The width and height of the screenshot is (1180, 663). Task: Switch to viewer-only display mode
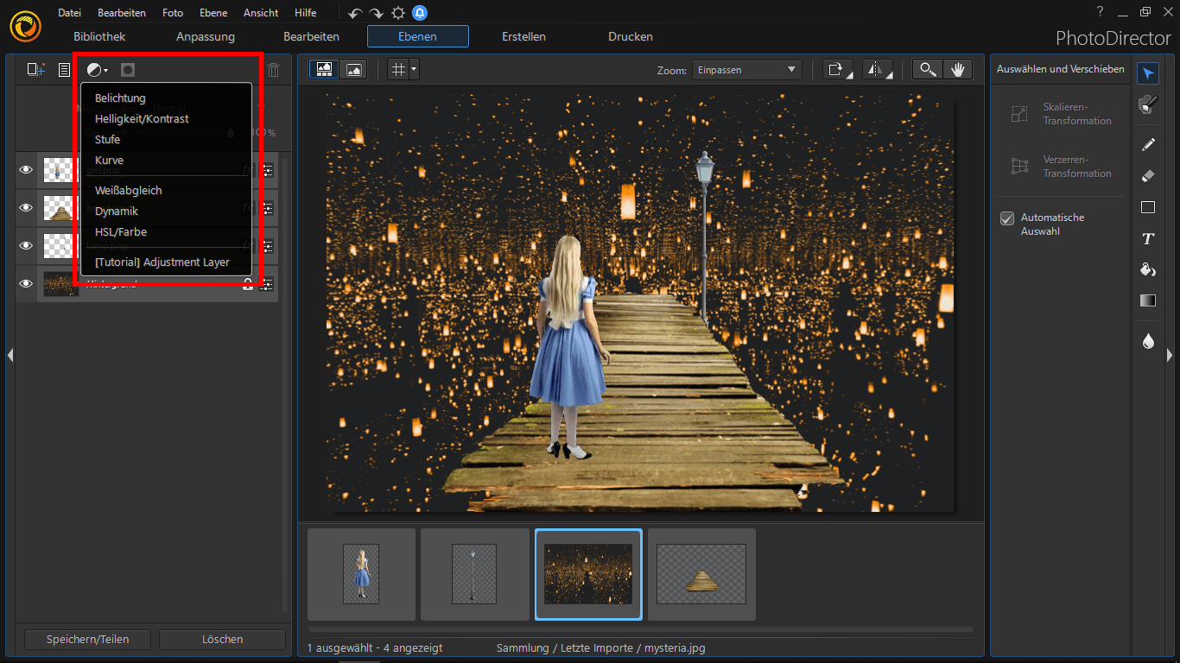tap(353, 70)
